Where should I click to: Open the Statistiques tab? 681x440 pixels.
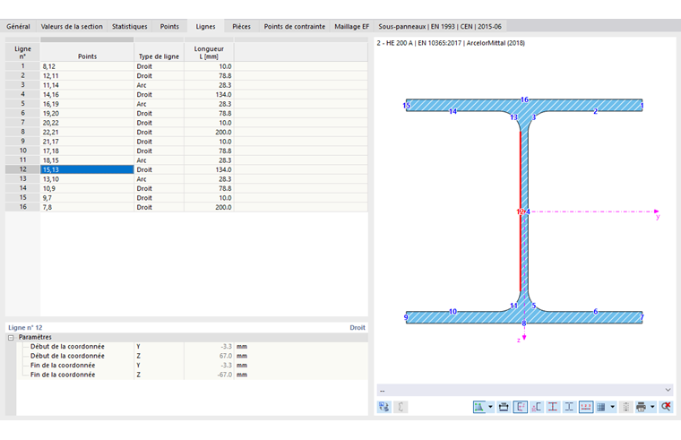point(129,27)
